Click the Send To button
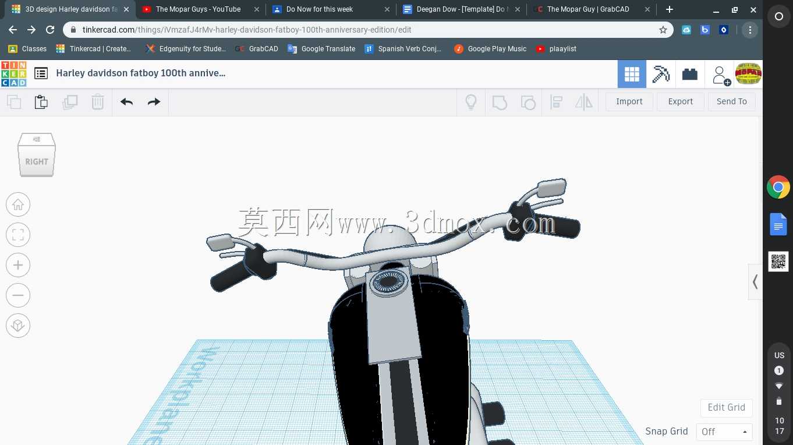Screen dimensions: 793x445 (x=731, y=101)
